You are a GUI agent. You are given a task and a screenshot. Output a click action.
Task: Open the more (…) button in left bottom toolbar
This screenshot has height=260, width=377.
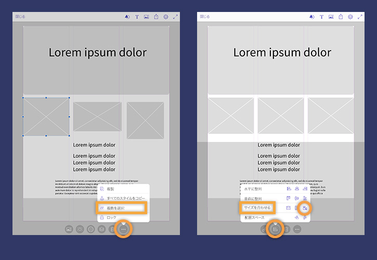(123, 229)
